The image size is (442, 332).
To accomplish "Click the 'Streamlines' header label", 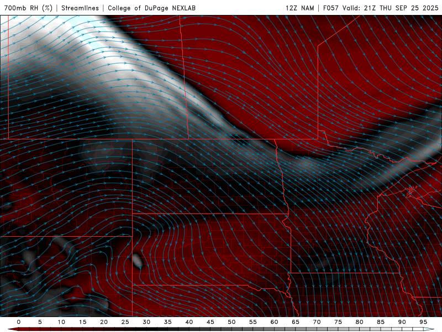I will [80, 8].
